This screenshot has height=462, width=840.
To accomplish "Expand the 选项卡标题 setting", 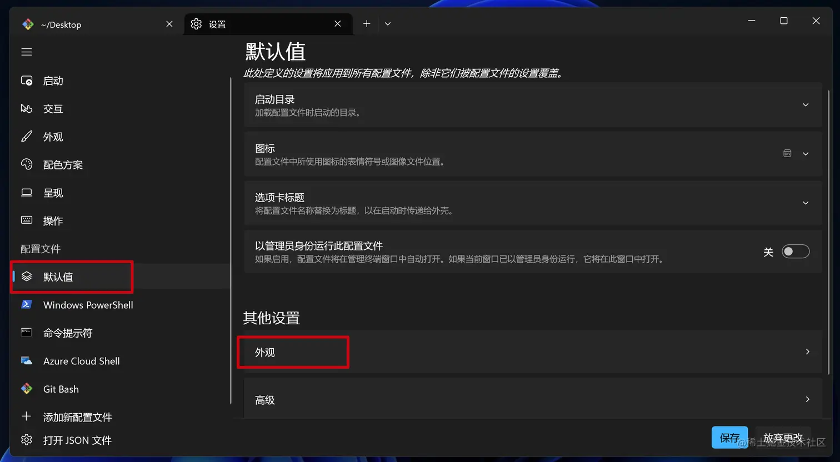I will point(806,203).
